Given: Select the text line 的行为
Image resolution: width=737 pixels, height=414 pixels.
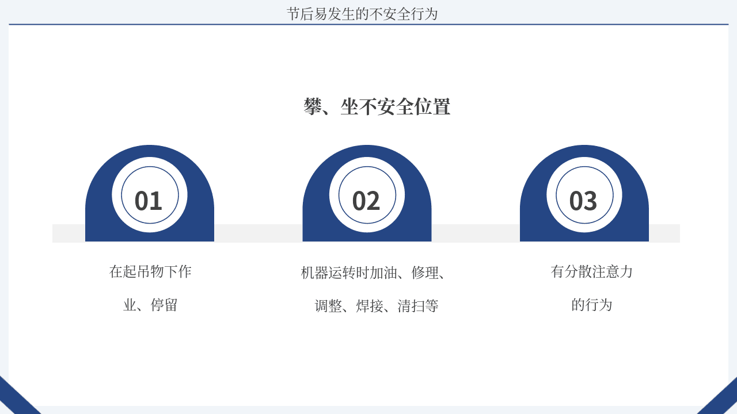Looking at the screenshot, I should click(x=592, y=305).
